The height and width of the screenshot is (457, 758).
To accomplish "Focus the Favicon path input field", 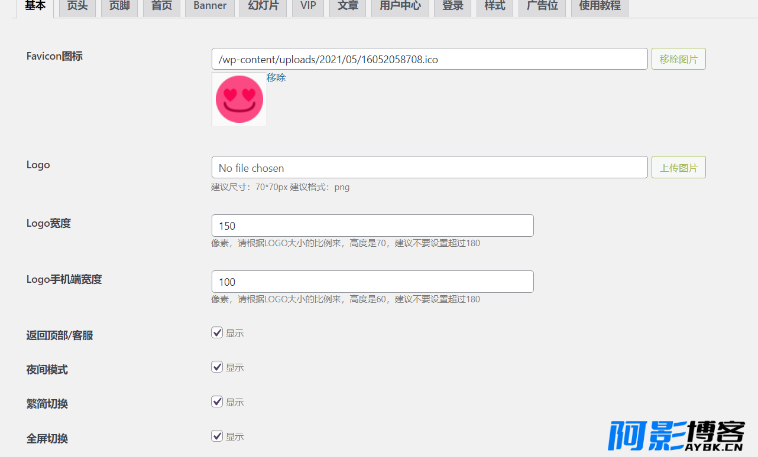I will pyautogui.click(x=429, y=59).
